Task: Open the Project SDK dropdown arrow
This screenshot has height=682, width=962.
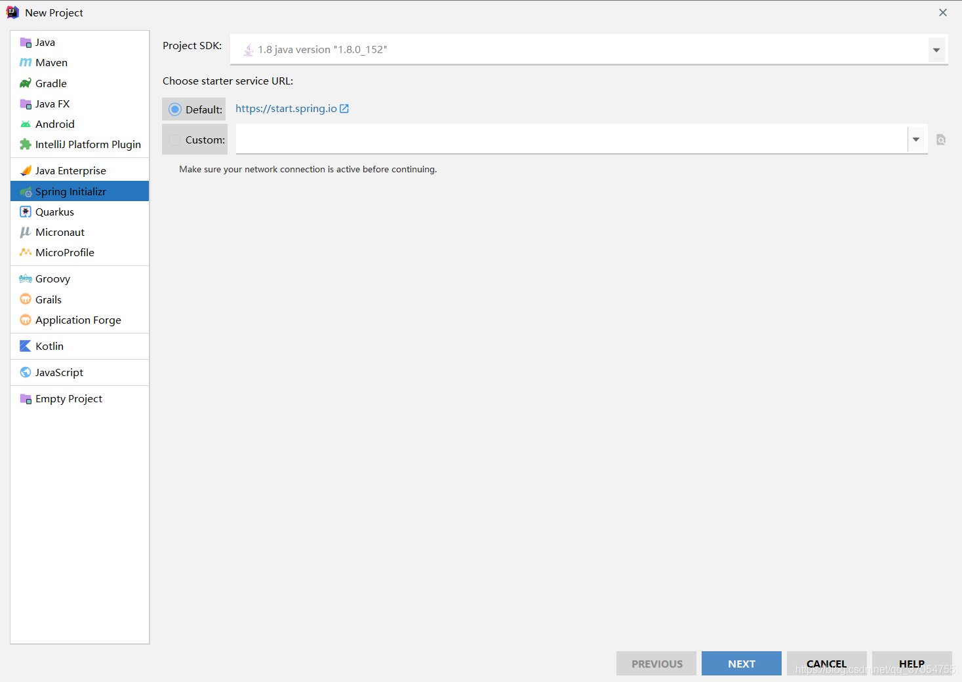Action: click(936, 50)
